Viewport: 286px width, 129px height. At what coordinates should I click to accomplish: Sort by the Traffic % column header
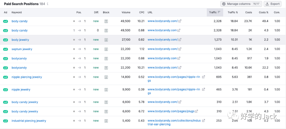point(233,12)
